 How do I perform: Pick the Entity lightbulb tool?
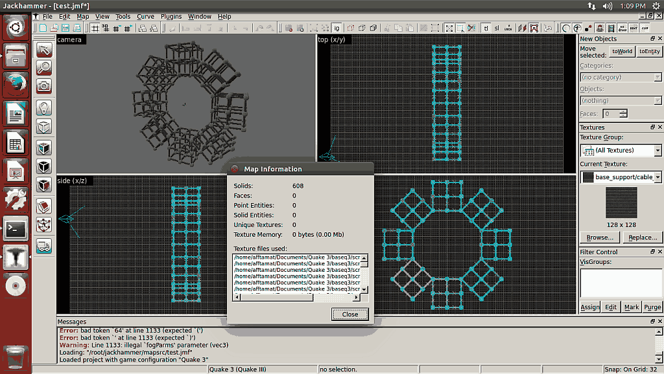(x=43, y=107)
